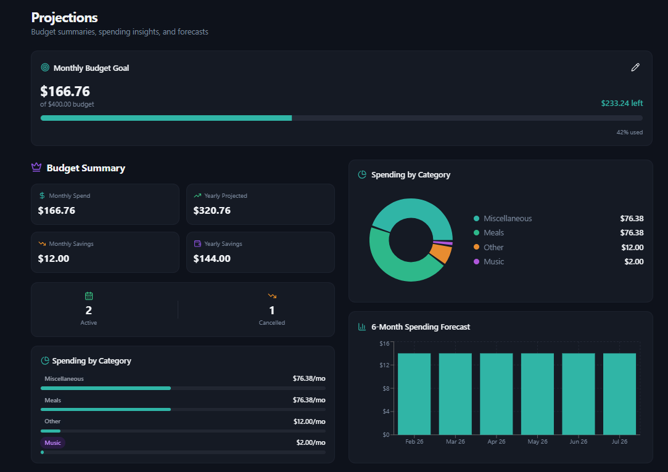Click the Mar 26 forecast bar
Image resolution: width=668 pixels, height=472 pixels.
click(x=455, y=394)
